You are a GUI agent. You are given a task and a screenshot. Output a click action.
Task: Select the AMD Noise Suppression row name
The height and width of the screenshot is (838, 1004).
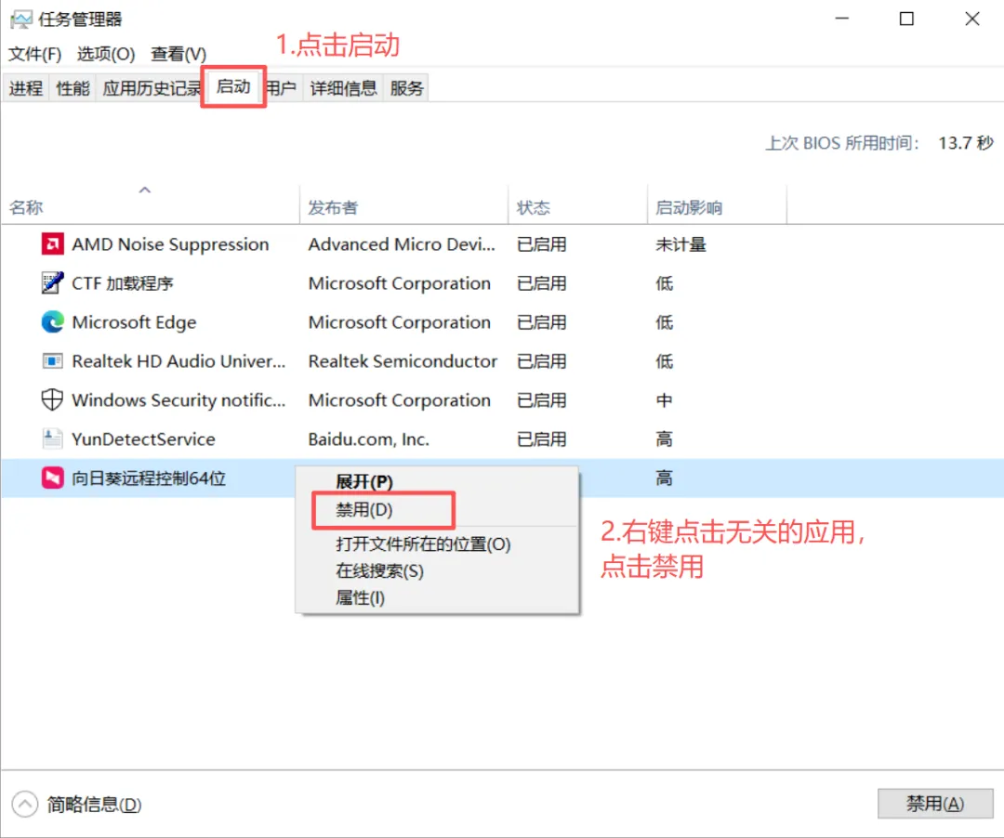pyautogui.click(x=170, y=244)
